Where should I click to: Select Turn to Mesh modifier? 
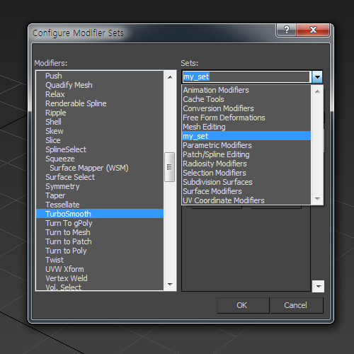tap(100, 232)
